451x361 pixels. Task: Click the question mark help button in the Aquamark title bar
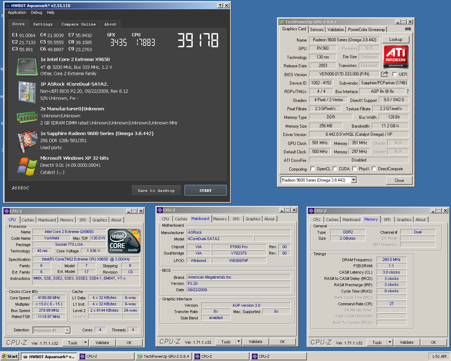point(220,6)
